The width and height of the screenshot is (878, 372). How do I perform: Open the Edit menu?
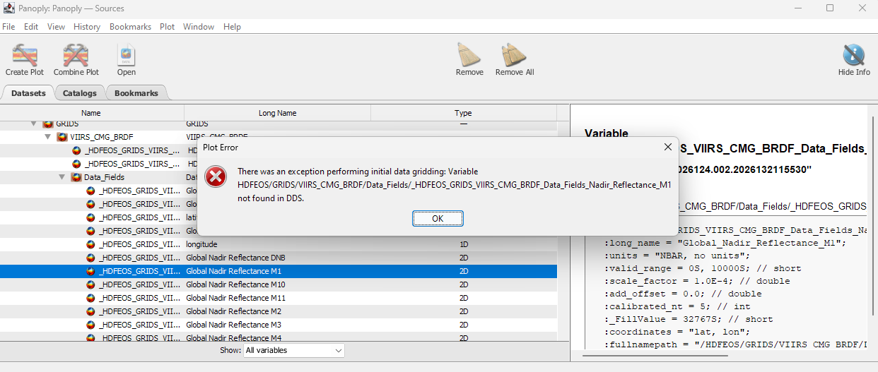pos(31,27)
